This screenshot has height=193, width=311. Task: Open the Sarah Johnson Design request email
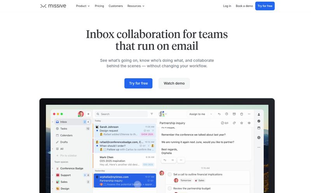pyautogui.click(x=124, y=131)
